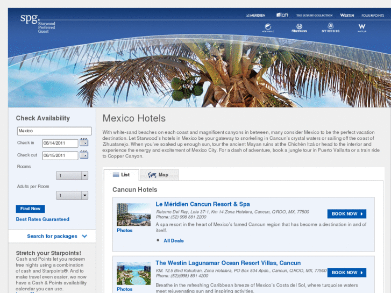The image size is (391, 293).
Task: Switch to the List tab
Action: coord(122,175)
